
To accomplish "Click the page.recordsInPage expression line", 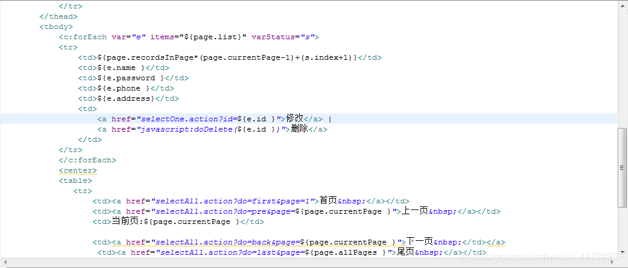I will pos(229,57).
